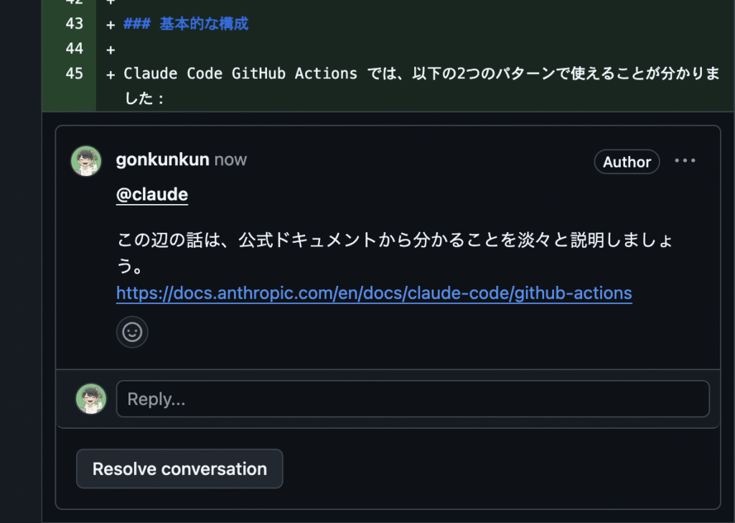Click the Author badge label
The width and height of the screenshot is (735, 523).
(627, 162)
